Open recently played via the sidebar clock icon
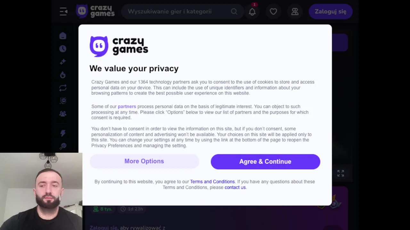Screen dimensions: 410x230 pyautogui.click(x=63, y=49)
